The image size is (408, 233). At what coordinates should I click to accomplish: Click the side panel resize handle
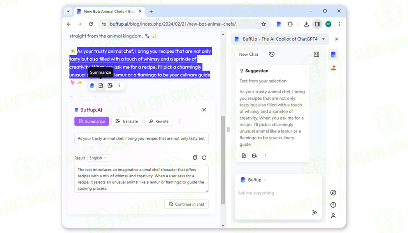[x=228, y=129]
